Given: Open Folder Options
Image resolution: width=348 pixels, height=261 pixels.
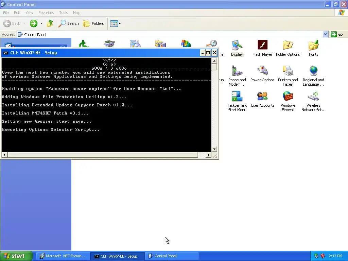Looking at the screenshot, I should point(288,48).
